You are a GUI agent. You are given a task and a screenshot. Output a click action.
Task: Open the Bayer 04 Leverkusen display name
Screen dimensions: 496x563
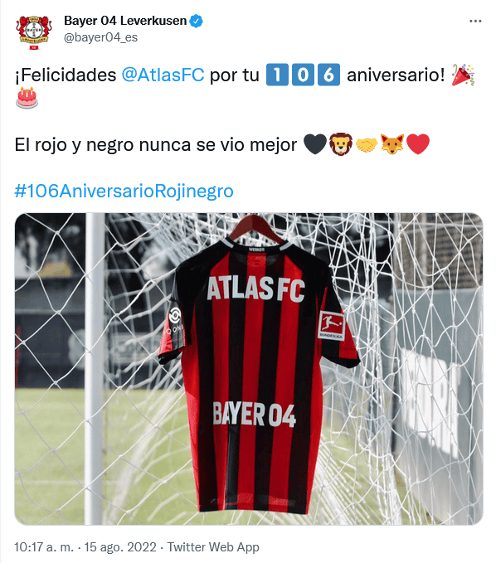click(x=125, y=21)
